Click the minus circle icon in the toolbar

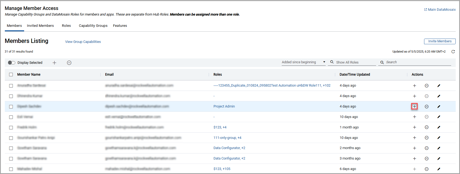pyautogui.click(x=69, y=63)
